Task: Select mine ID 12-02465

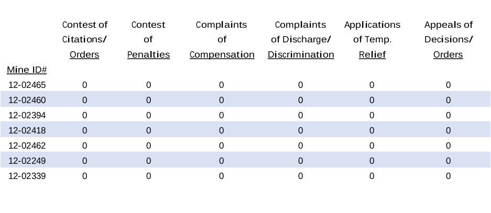Action: [x=27, y=85]
